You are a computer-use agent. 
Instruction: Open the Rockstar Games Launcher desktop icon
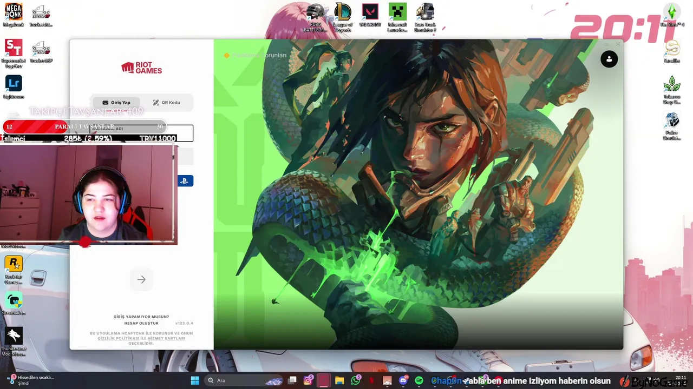[x=14, y=270]
